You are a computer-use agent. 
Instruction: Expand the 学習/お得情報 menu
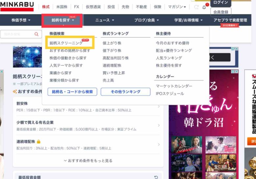pos(188,20)
